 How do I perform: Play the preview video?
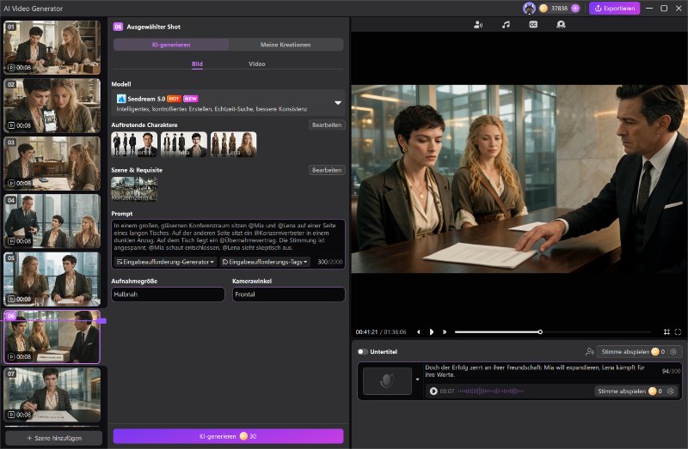tap(432, 332)
